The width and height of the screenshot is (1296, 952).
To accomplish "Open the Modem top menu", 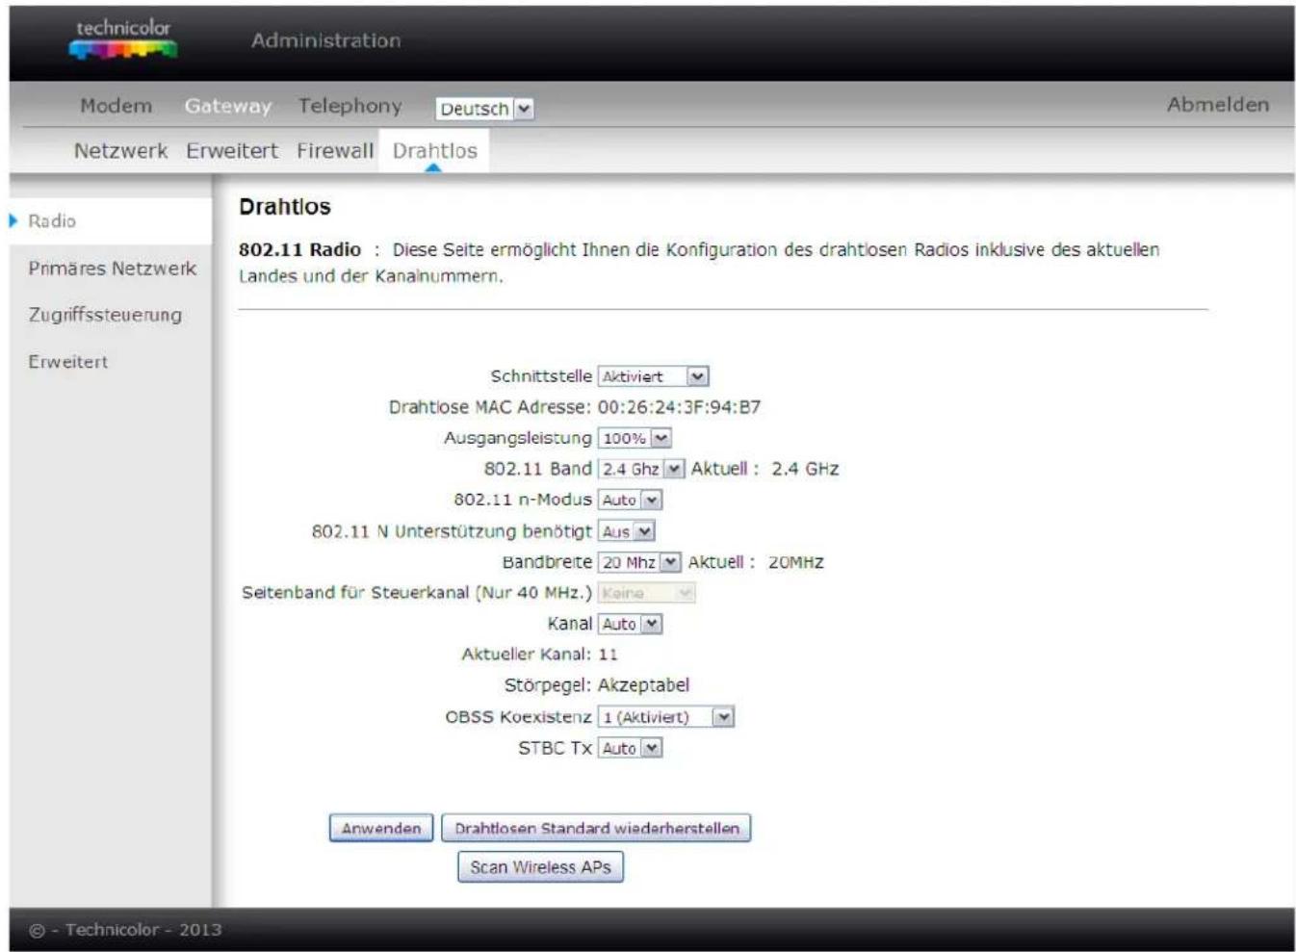I will point(116,106).
